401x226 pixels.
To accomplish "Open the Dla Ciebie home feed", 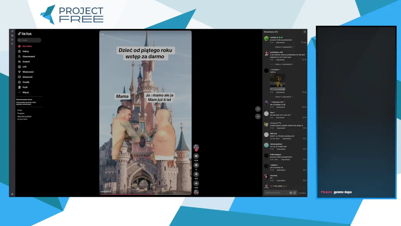I will click(25, 46).
